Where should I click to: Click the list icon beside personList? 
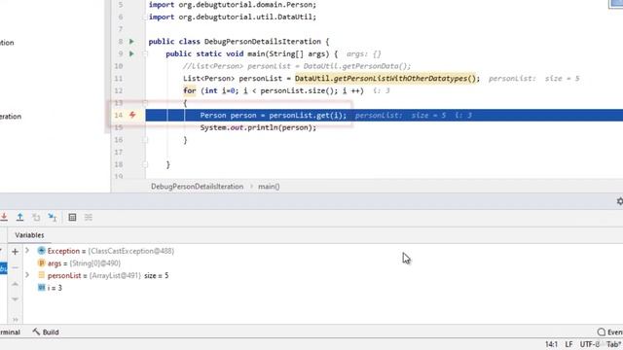point(41,275)
